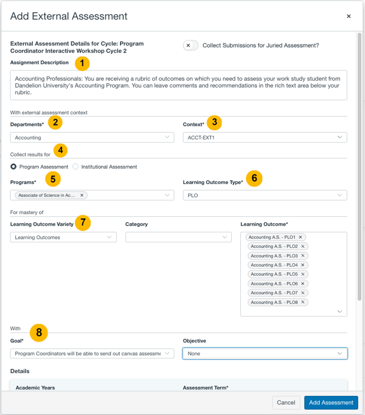
Task: Click the Add Assessment button
Action: click(331, 403)
